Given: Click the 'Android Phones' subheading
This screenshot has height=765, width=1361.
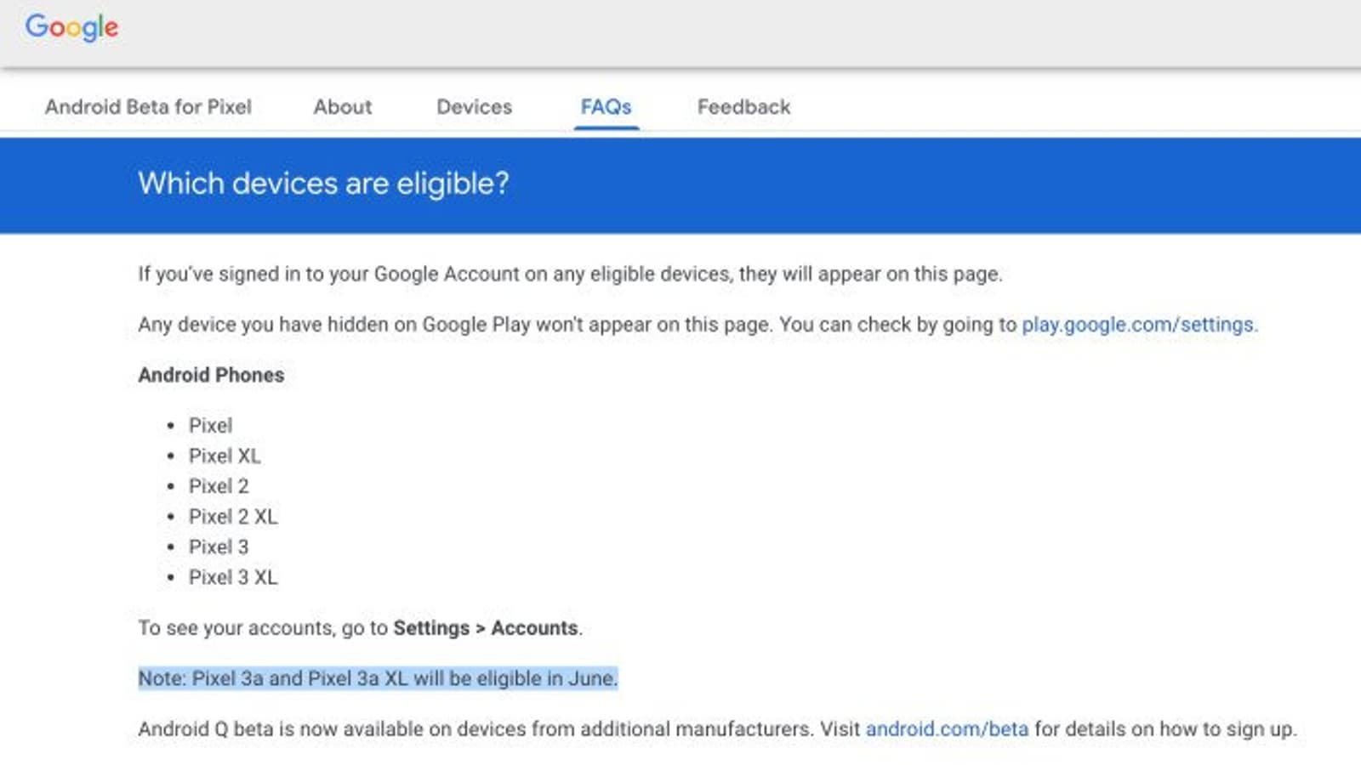Looking at the screenshot, I should (x=211, y=375).
